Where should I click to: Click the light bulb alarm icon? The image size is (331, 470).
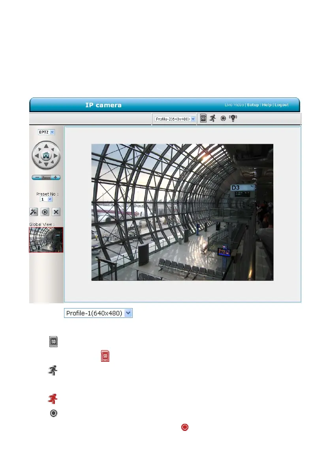click(233, 118)
